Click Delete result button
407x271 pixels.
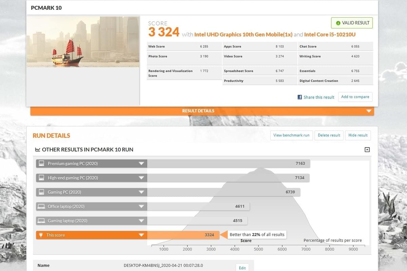coord(329,135)
